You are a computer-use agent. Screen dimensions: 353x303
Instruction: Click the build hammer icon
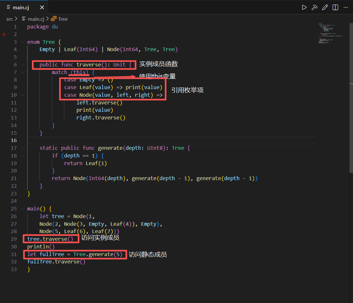click(x=315, y=7)
